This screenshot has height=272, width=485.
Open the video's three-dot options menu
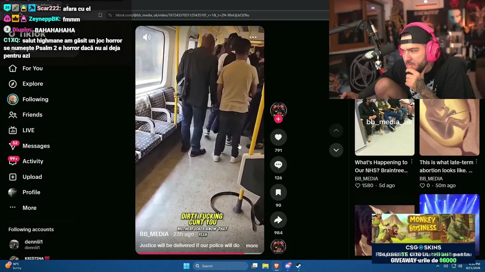(253, 37)
